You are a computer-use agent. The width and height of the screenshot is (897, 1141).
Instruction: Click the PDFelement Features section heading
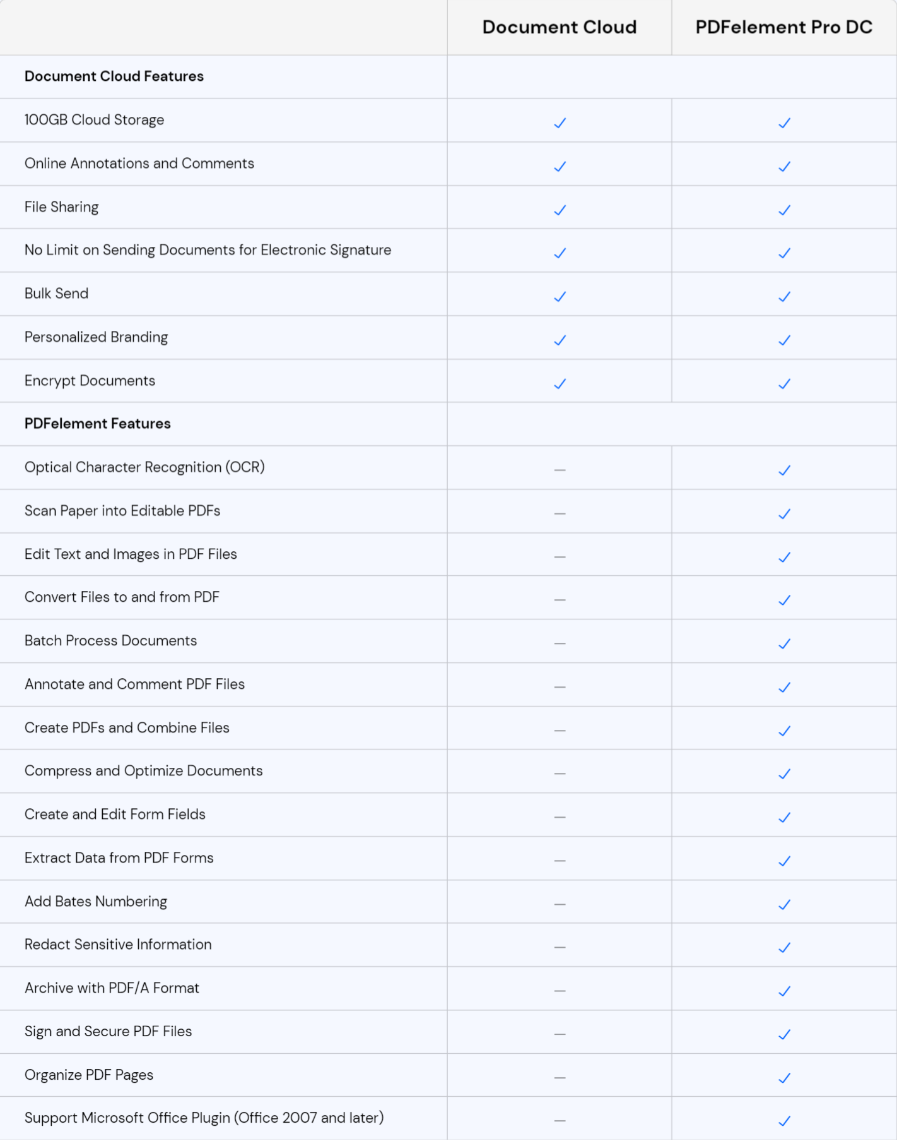[x=98, y=424]
